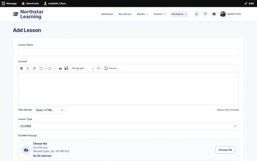This screenshot has height=161, width=257.
Task: Click the Northstar Learning graduation cap logo
Action: pyautogui.click(x=16, y=14)
